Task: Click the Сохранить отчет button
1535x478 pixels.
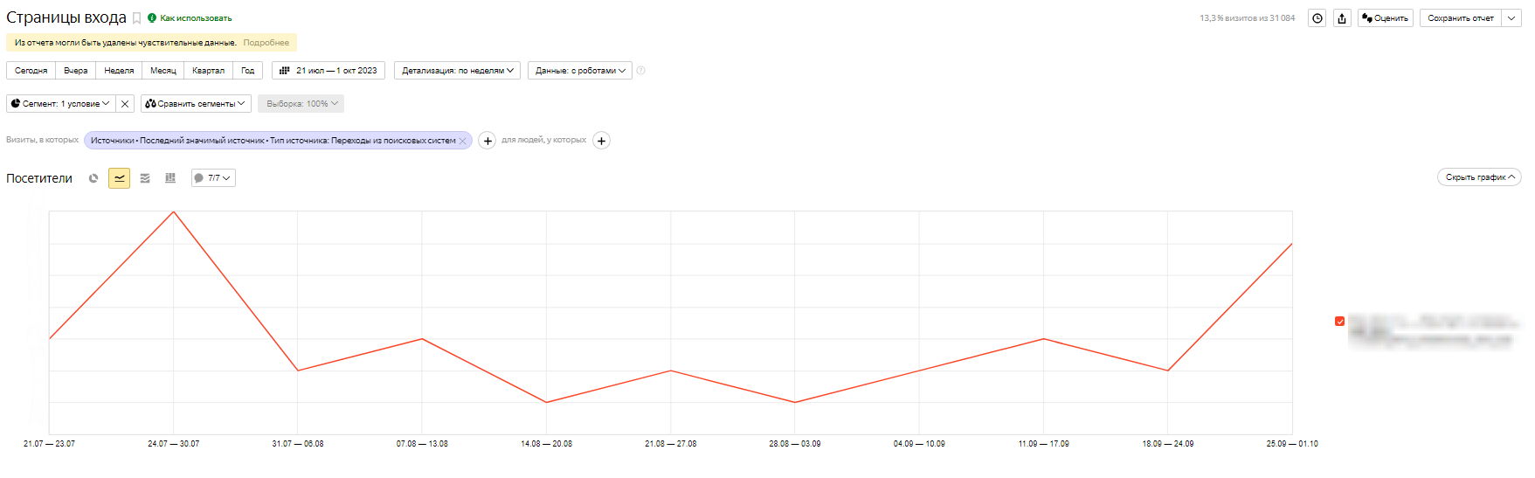Action: (1460, 18)
